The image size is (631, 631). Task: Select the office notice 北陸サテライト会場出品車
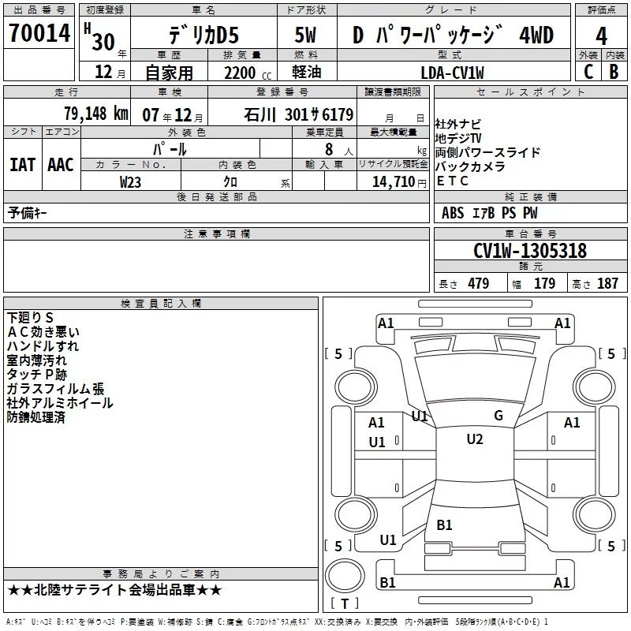[114, 590]
